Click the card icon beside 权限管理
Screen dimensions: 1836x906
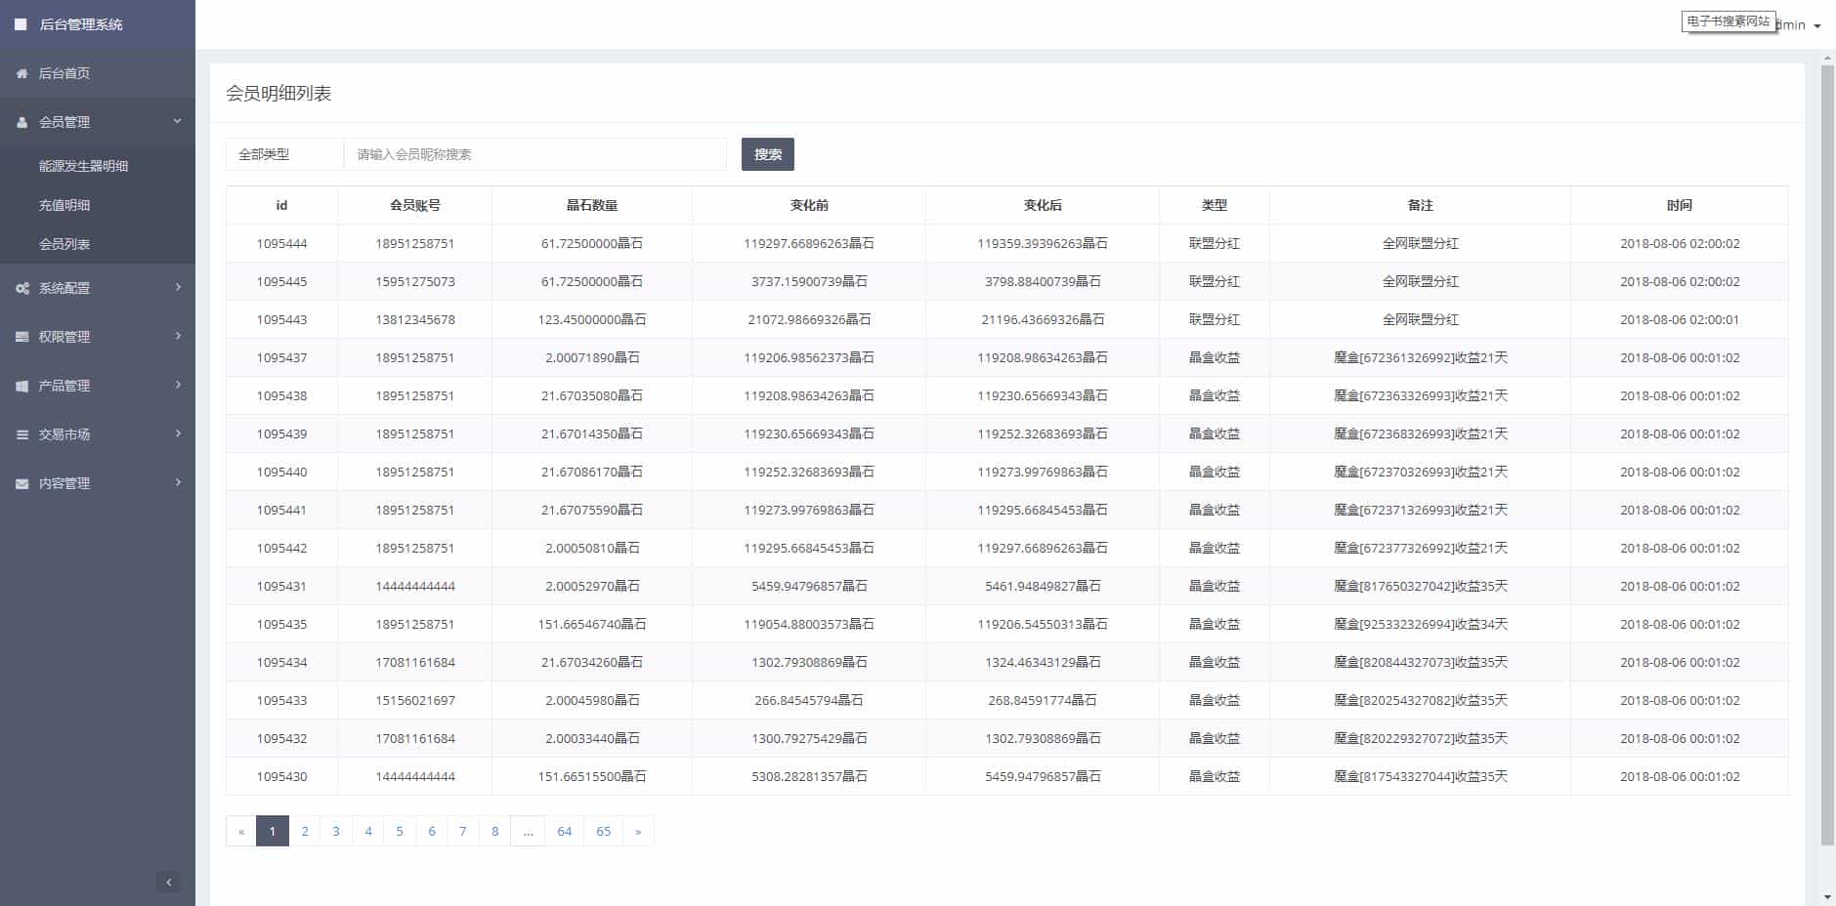pyautogui.click(x=21, y=337)
